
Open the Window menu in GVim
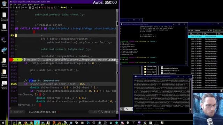37,5
